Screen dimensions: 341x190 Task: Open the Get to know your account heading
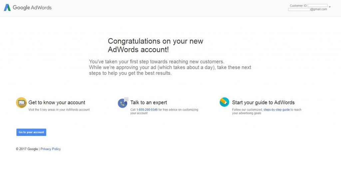click(x=57, y=102)
